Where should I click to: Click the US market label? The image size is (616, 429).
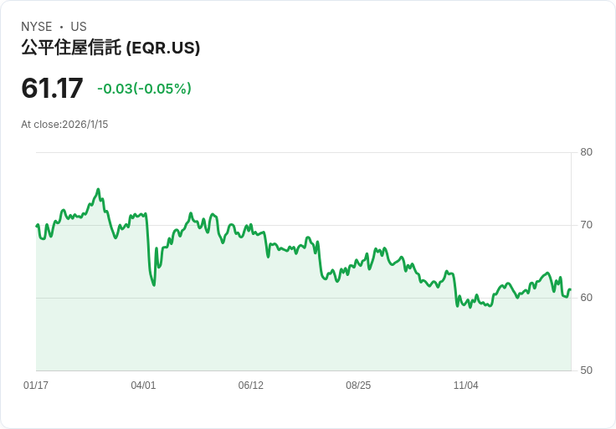[x=79, y=27]
